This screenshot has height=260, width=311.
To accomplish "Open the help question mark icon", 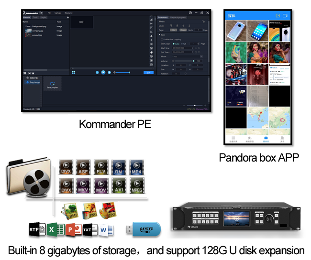I will coord(190,13).
